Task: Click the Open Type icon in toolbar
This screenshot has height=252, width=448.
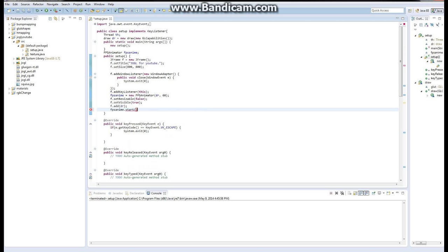Action: point(92,10)
